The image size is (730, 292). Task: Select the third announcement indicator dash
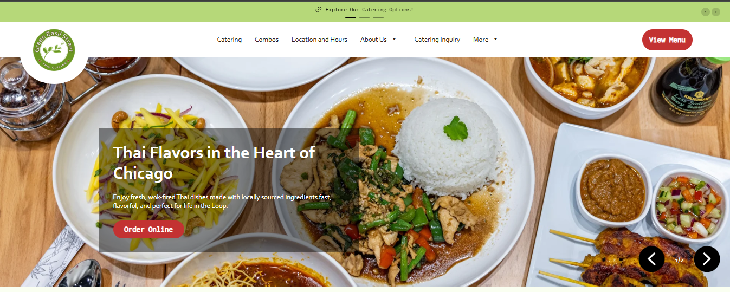coord(378,17)
